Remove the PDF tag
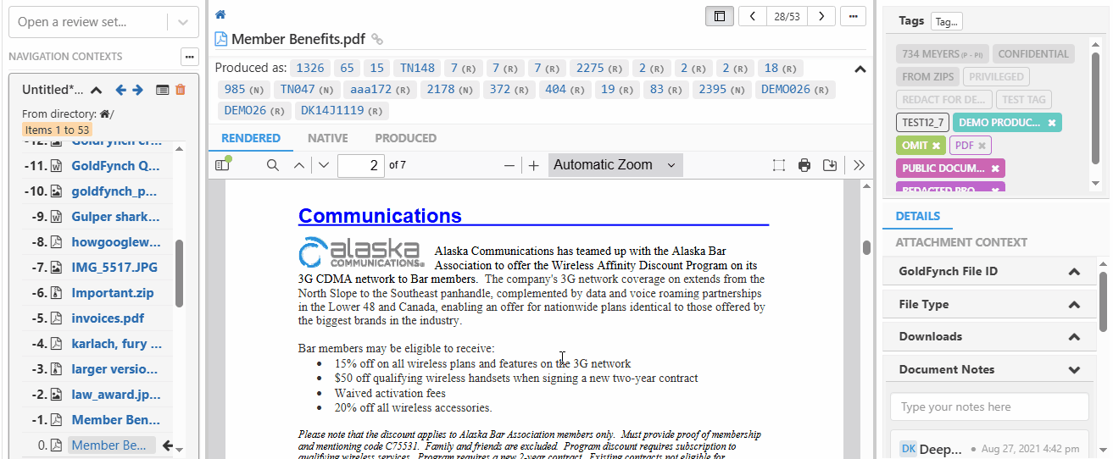The image size is (1113, 459). click(982, 146)
